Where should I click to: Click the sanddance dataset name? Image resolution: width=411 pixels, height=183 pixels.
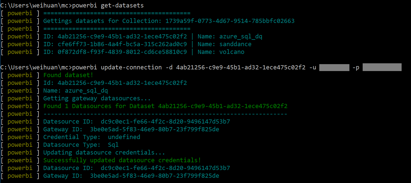coord(235,44)
